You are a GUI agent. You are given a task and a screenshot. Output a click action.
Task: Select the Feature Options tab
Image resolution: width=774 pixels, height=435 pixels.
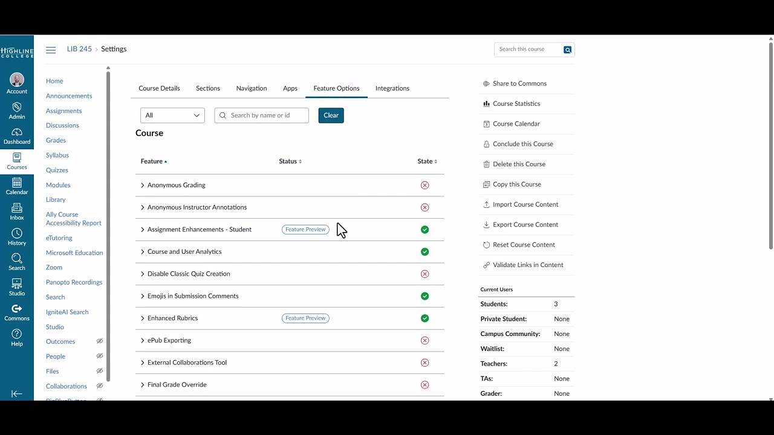point(336,88)
